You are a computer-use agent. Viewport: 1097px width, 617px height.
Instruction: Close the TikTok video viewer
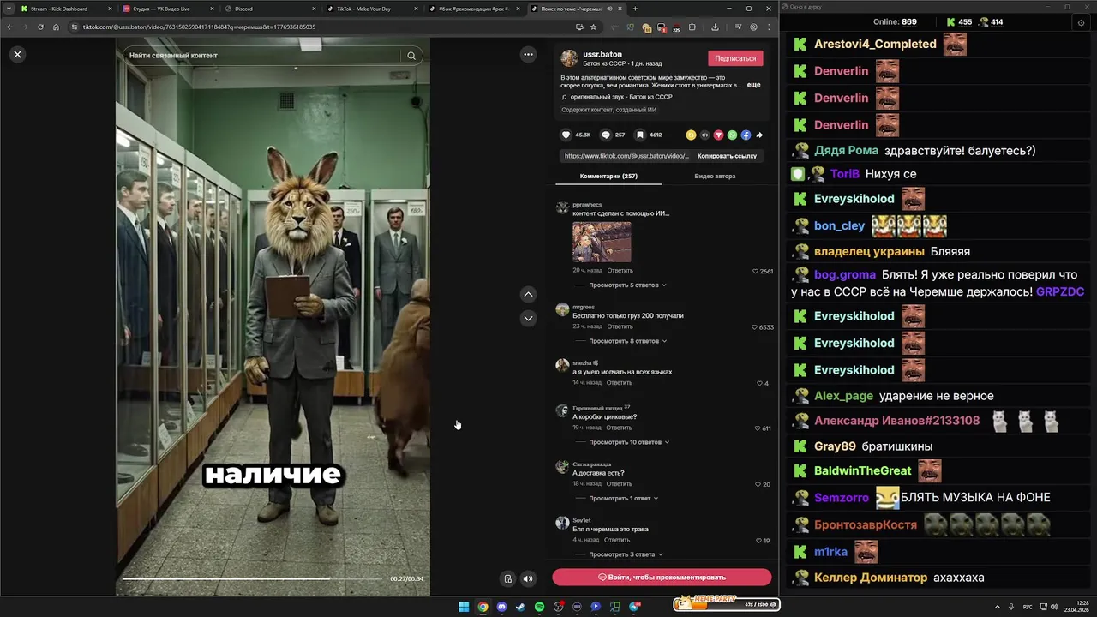coord(17,54)
